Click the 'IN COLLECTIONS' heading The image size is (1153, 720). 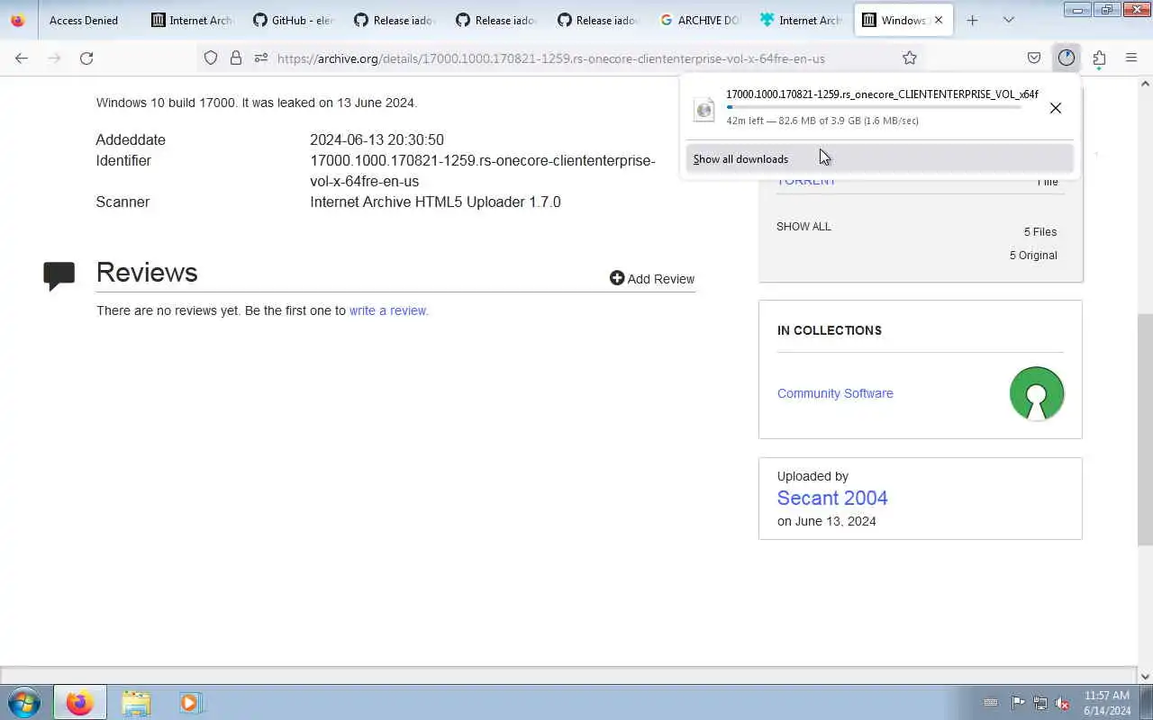pyautogui.click(x=830, y=330)
